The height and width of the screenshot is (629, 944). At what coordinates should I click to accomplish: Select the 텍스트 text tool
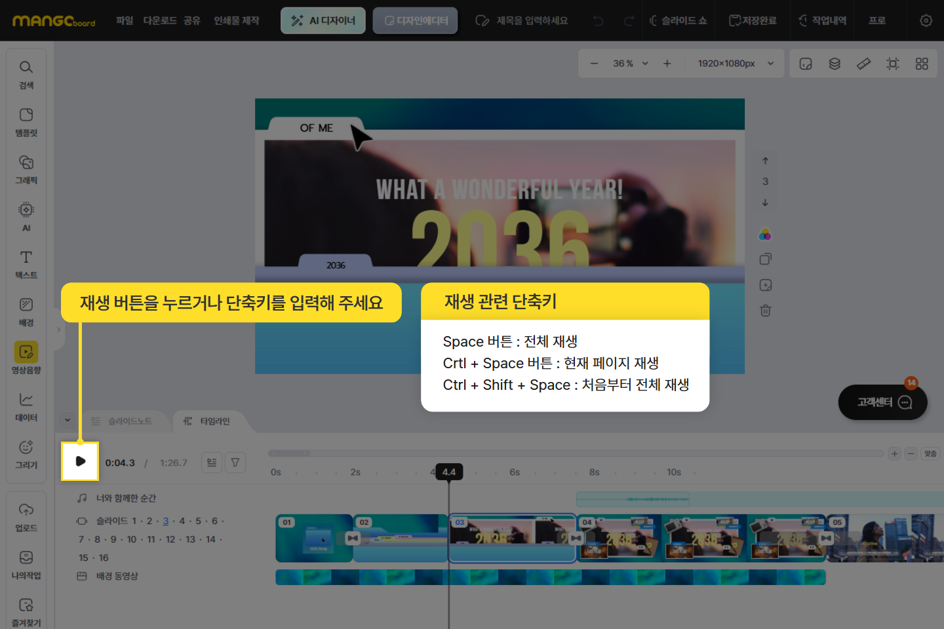(26, 264)
